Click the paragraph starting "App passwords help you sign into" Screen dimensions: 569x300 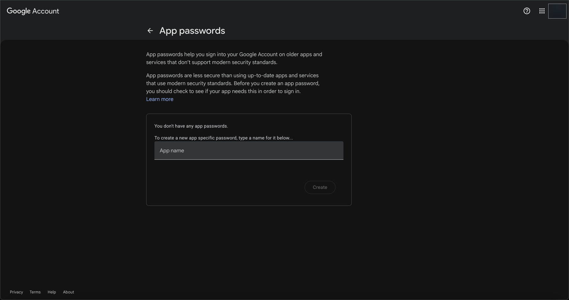[x=234, y=58]
